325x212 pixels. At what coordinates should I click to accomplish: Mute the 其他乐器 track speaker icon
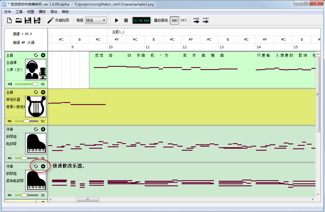[10, 121]
